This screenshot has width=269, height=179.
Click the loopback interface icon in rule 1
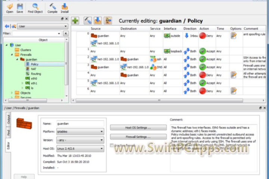tap(167, 51)
